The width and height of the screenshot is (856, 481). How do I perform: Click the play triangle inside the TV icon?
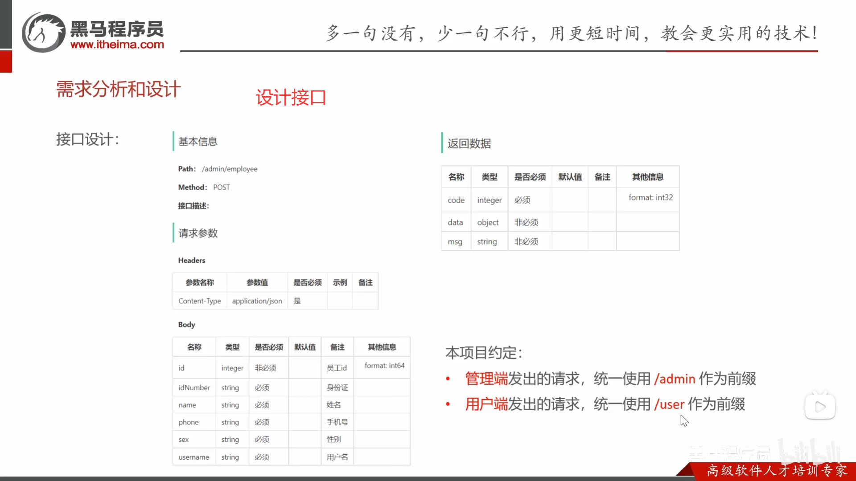pos(822,407)
